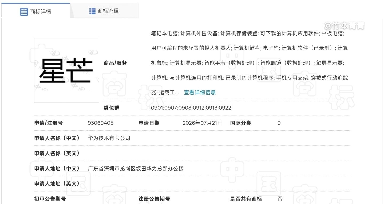Click the 国际分类 value 9
The image size is (384, 204).
279,123
